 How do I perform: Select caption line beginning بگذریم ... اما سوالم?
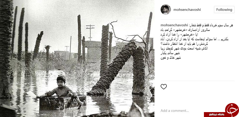(x=194, y=39)
